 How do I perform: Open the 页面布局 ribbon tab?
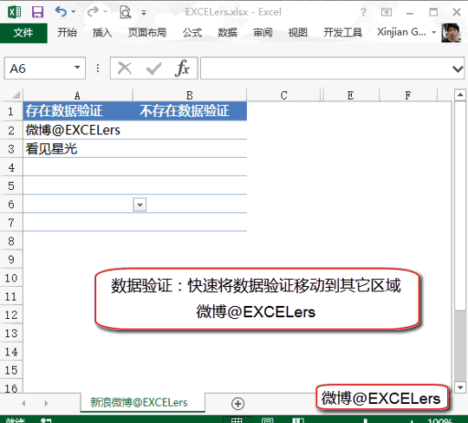[x=147, y=33]
